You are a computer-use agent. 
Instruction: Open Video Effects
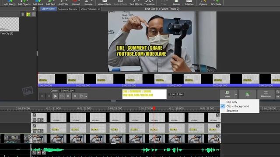105,3
